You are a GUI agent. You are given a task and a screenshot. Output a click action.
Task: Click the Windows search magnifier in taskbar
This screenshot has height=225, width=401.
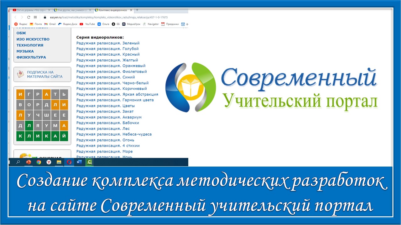(18, 162)
